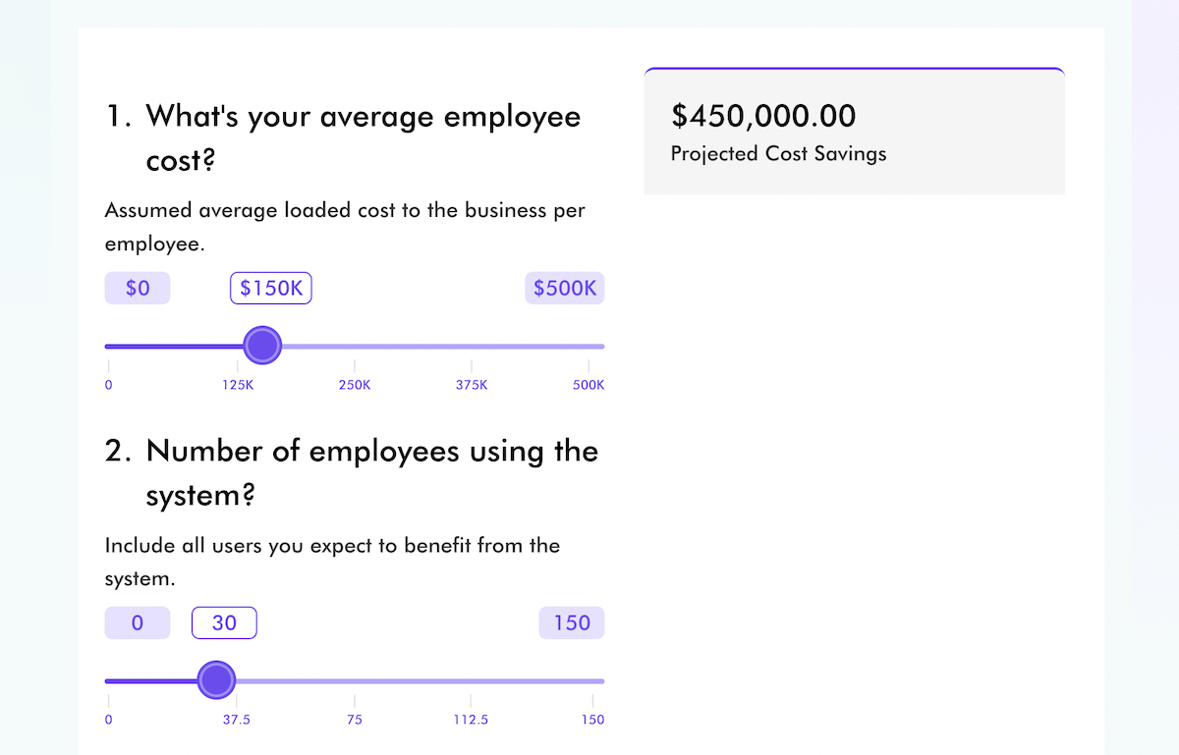Select the 75 tick mark label
Screen dimensions: 1179x755
coord(354,719)
